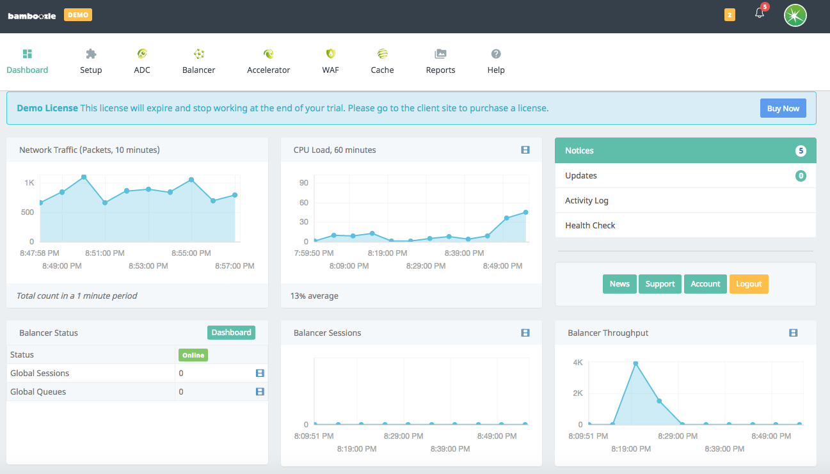Open the Help question mark icon
This screenshot has width=830, height=474.
click(496, 54)
